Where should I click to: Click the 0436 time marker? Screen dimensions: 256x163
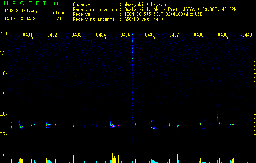[150, 35]
